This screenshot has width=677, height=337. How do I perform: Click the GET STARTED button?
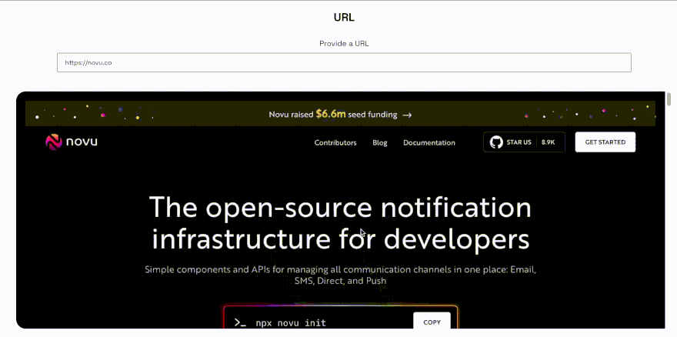click(x=605, y=142)
